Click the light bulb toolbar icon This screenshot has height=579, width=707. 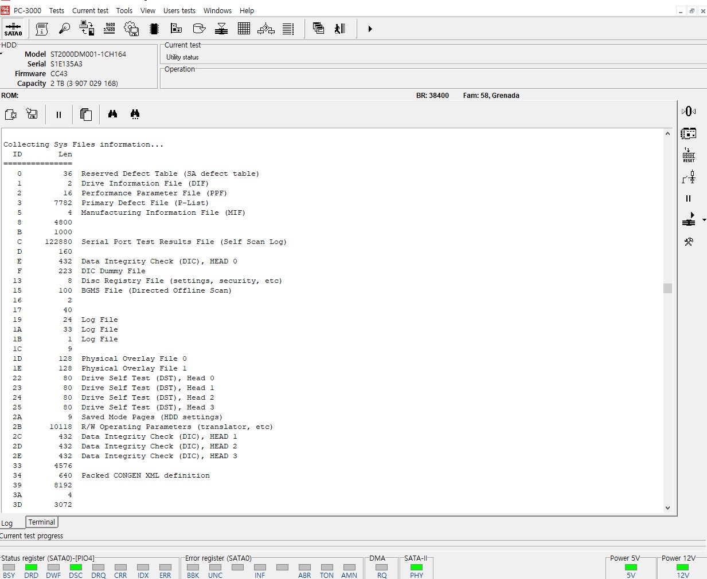tap(64, 29)
